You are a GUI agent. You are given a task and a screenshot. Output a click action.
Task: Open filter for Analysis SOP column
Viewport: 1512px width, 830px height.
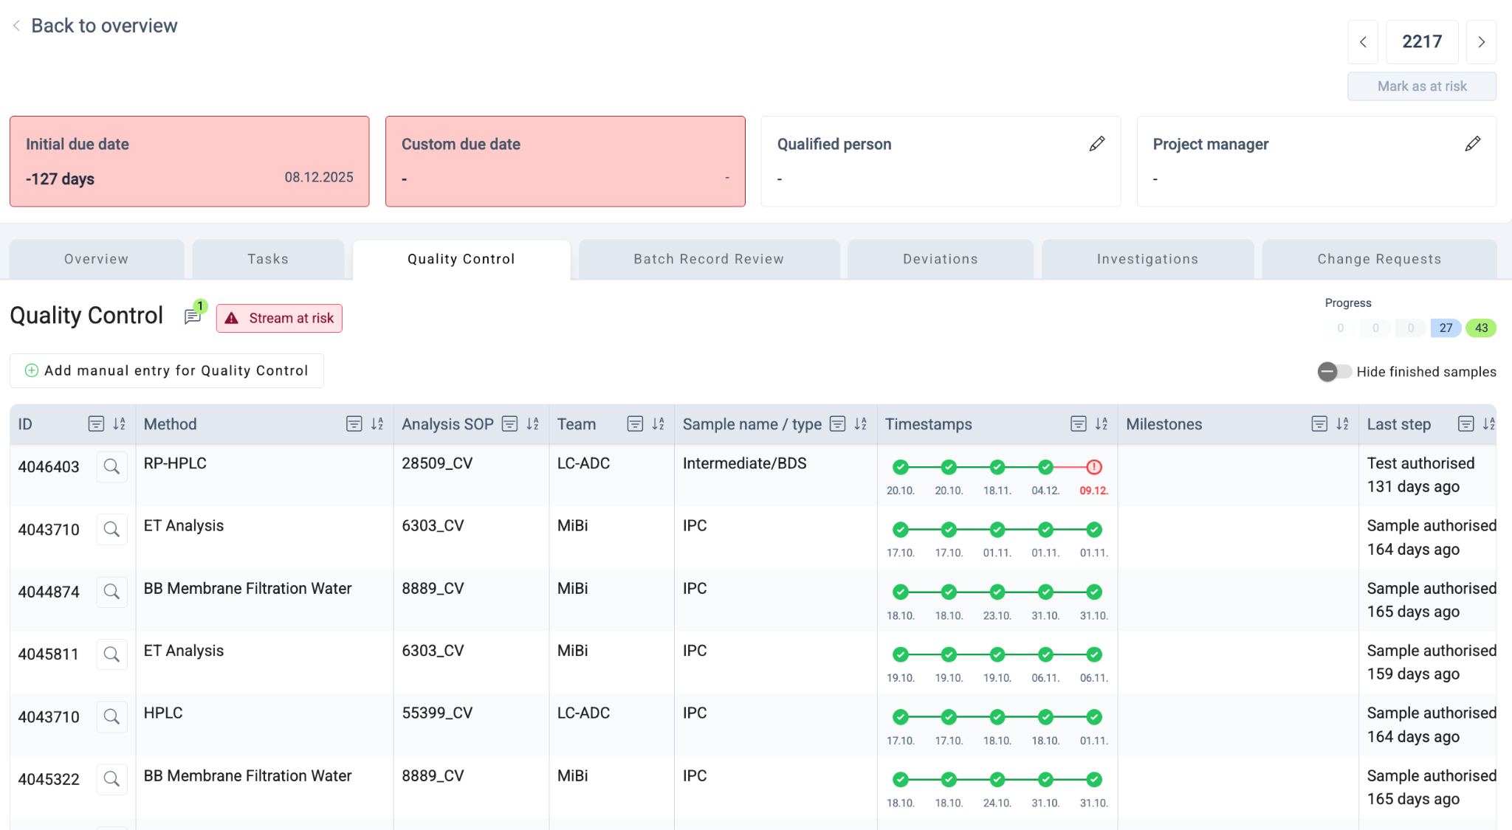pos(509,424)
